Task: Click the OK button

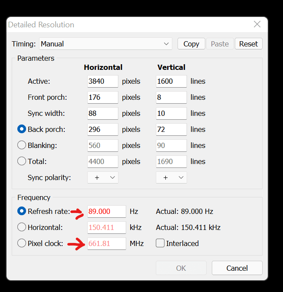Action: (181, 268)
